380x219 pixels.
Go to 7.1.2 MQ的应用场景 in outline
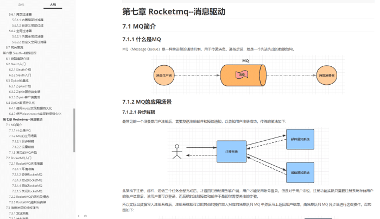point(23,136)
